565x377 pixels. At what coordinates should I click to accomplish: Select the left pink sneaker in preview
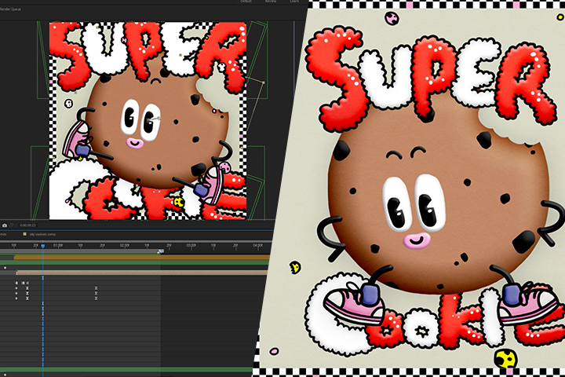point(77,140)
